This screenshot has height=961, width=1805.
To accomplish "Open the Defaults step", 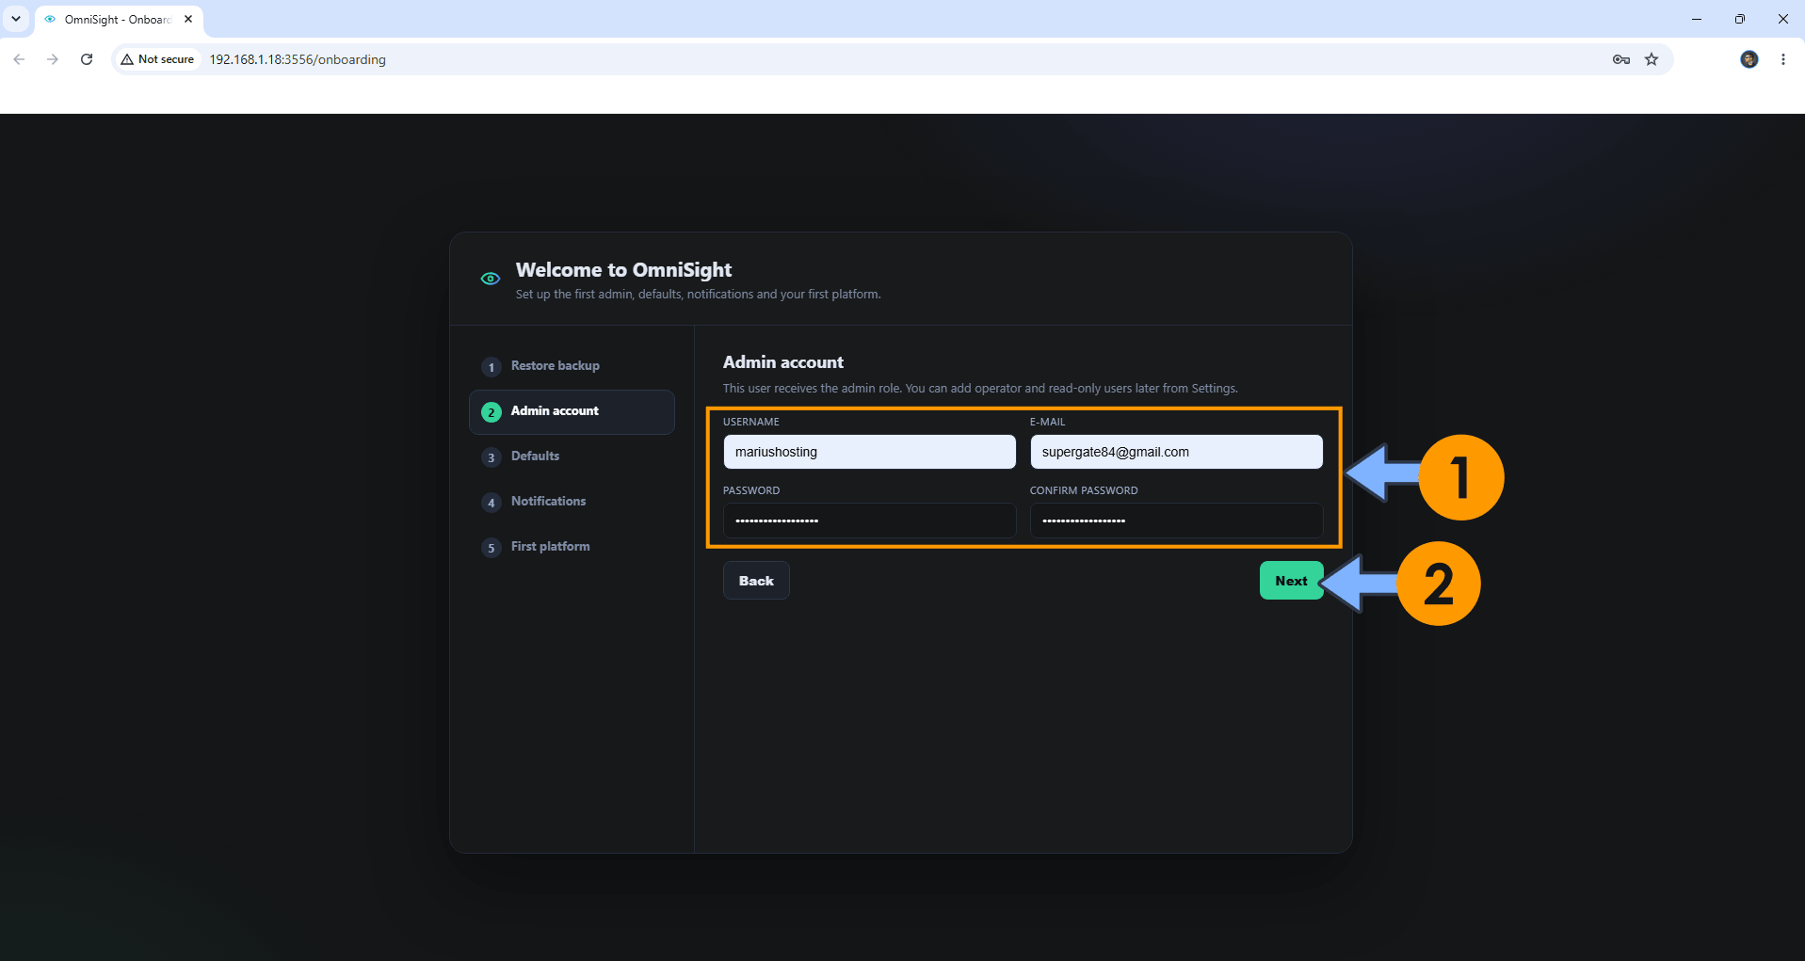I will tap(572, 456).
